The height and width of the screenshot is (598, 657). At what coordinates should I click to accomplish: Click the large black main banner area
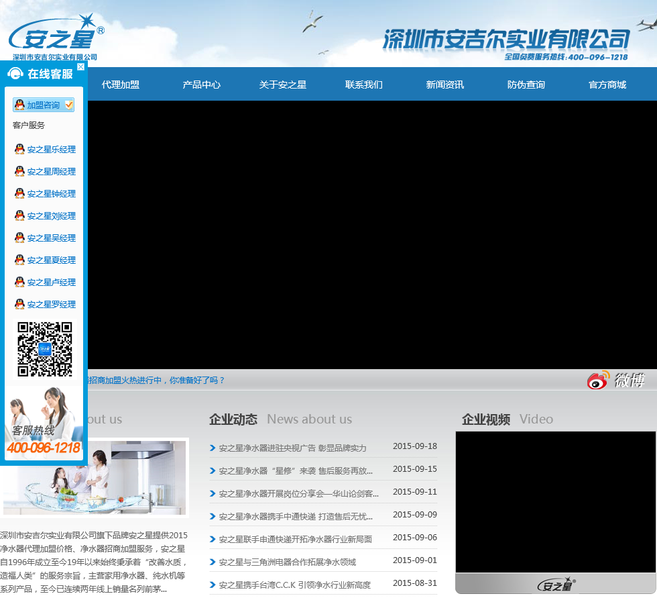tap(372, 235)
